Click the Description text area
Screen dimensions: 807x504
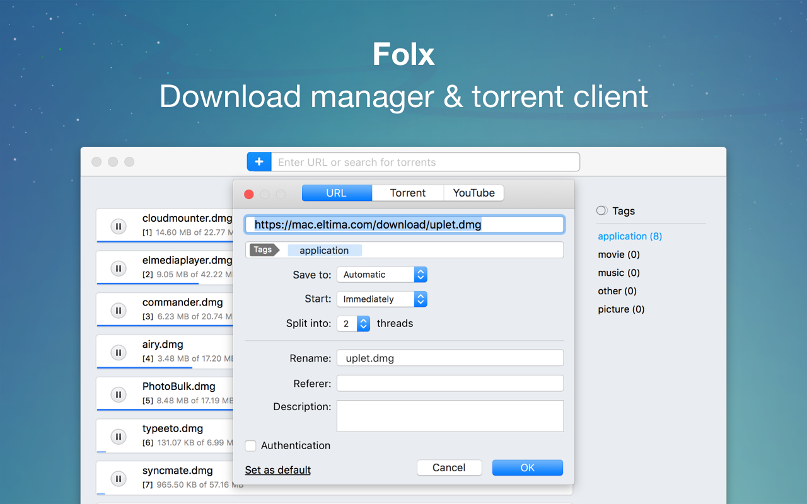point(450,416)
